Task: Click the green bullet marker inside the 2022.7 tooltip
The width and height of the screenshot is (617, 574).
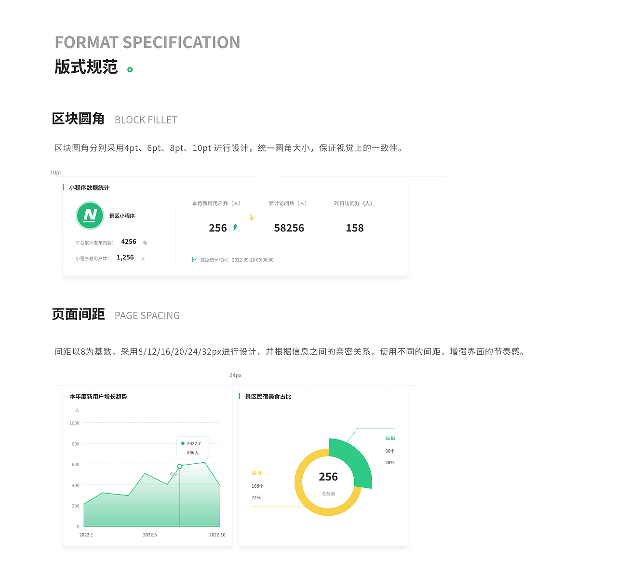Action: (x=183, y=442)
